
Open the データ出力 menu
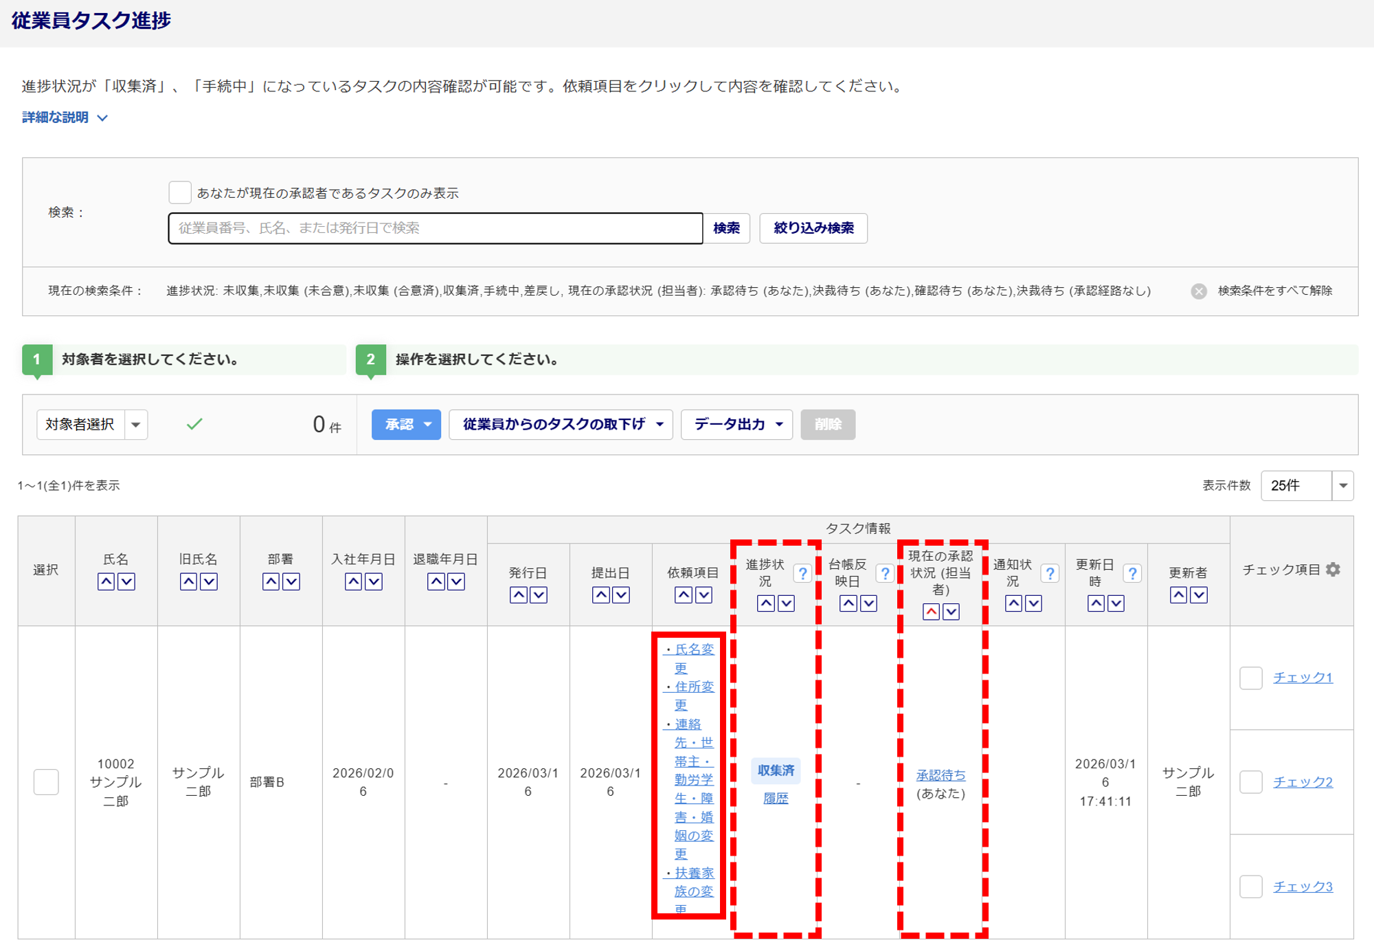click(736, 425)
